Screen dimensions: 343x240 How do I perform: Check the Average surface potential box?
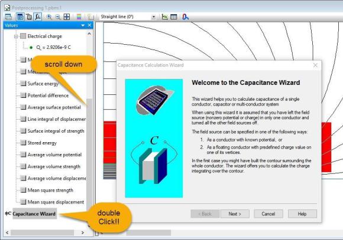coord(23,107)
